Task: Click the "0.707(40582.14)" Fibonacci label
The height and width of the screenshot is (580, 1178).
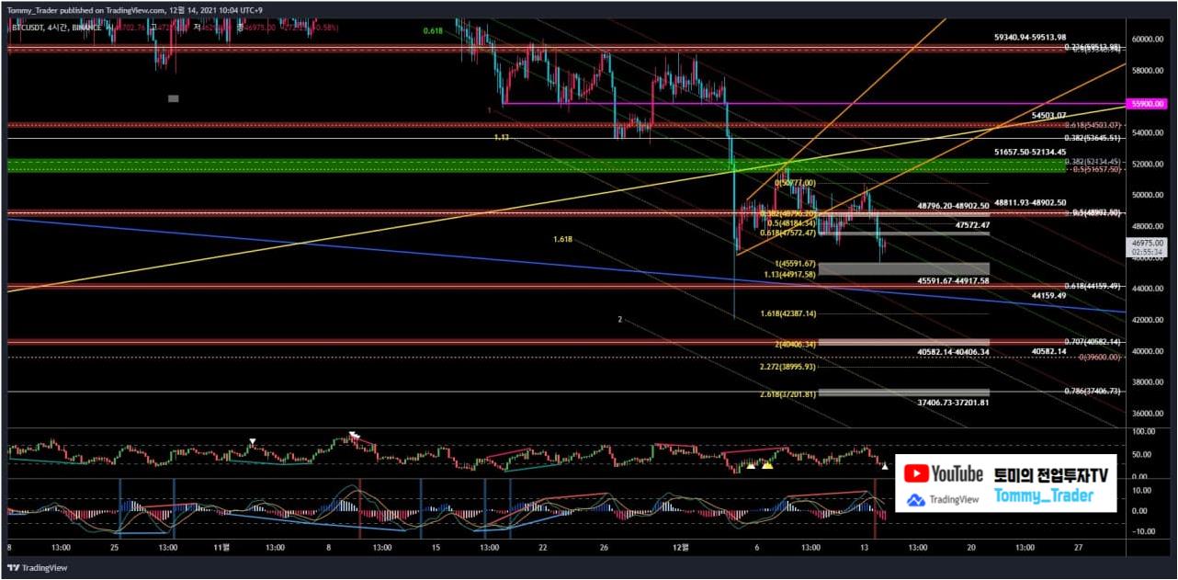Action: (x=1093, y=342)
